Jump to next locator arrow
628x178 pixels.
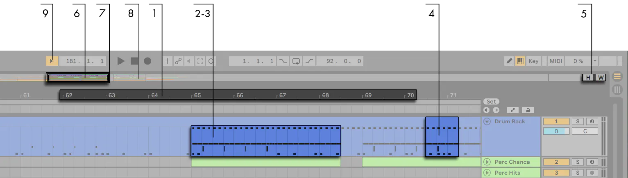[496, 110]
